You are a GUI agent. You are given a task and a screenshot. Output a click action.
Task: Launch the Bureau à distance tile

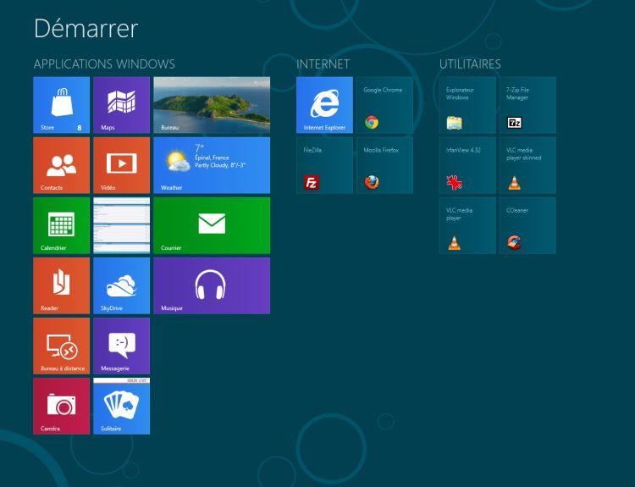pos(62,346)
